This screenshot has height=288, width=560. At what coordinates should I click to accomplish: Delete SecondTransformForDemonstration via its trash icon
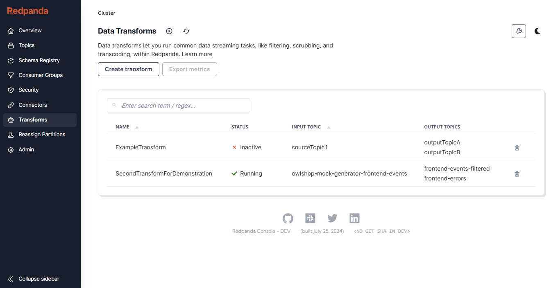tap(517, 173)
